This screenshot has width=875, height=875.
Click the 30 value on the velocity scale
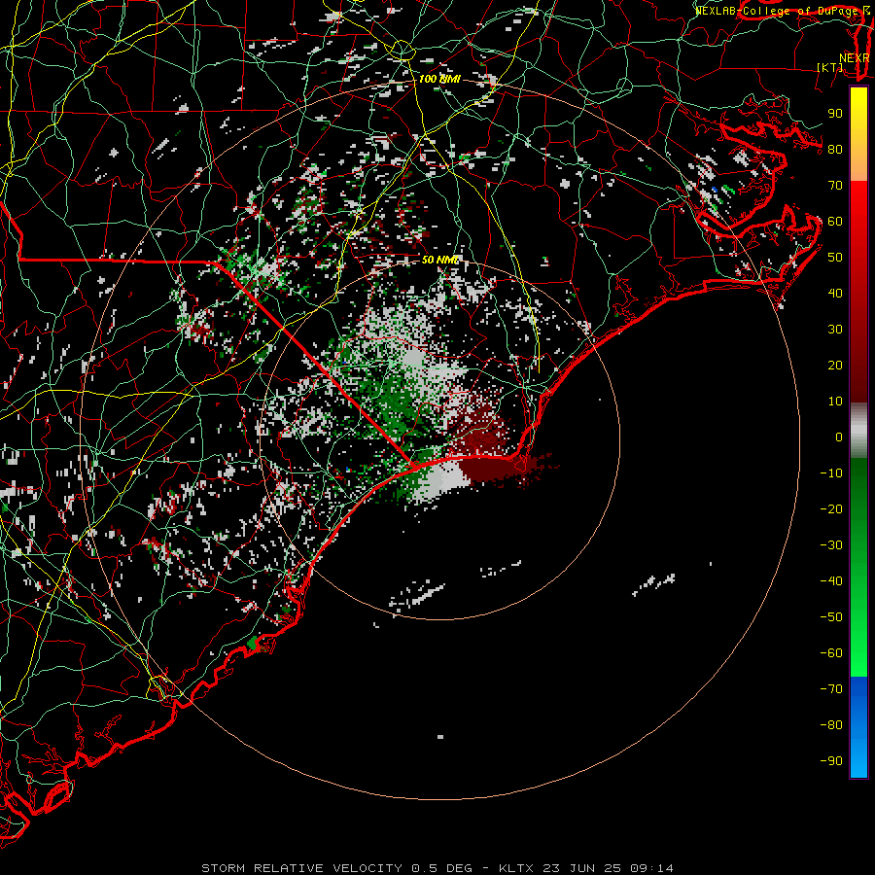pyautogui.click(x=835, y=330)
